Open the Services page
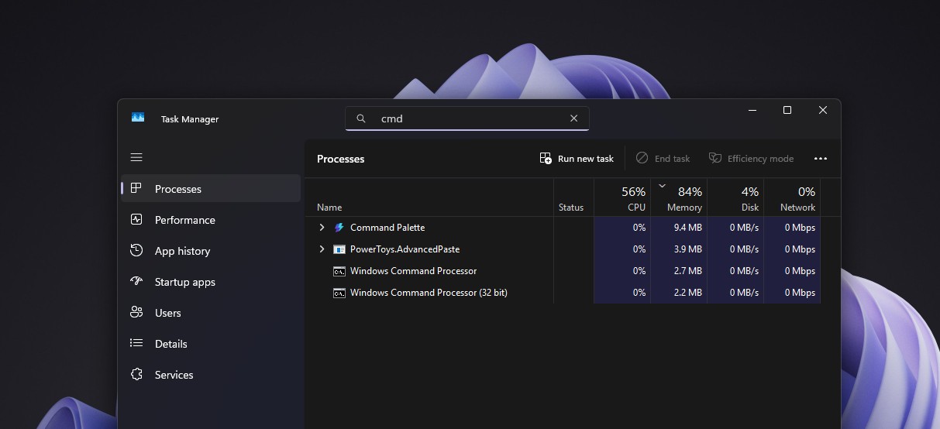940x429 pixels. pos(211,375)
